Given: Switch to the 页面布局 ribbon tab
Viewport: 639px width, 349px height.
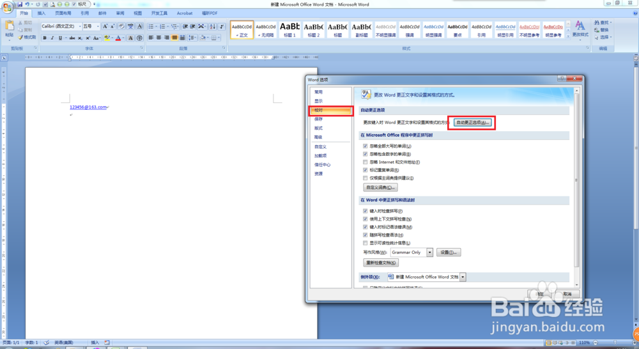Looking at the screenshot, I should 63,13.
